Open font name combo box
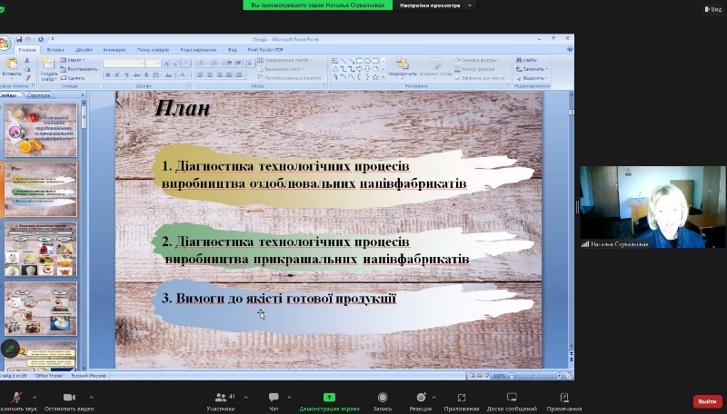This screenshot has height=414, width=727. pyautogui.click(x=124, y=64)
